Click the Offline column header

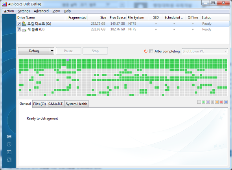click(193, 18)
